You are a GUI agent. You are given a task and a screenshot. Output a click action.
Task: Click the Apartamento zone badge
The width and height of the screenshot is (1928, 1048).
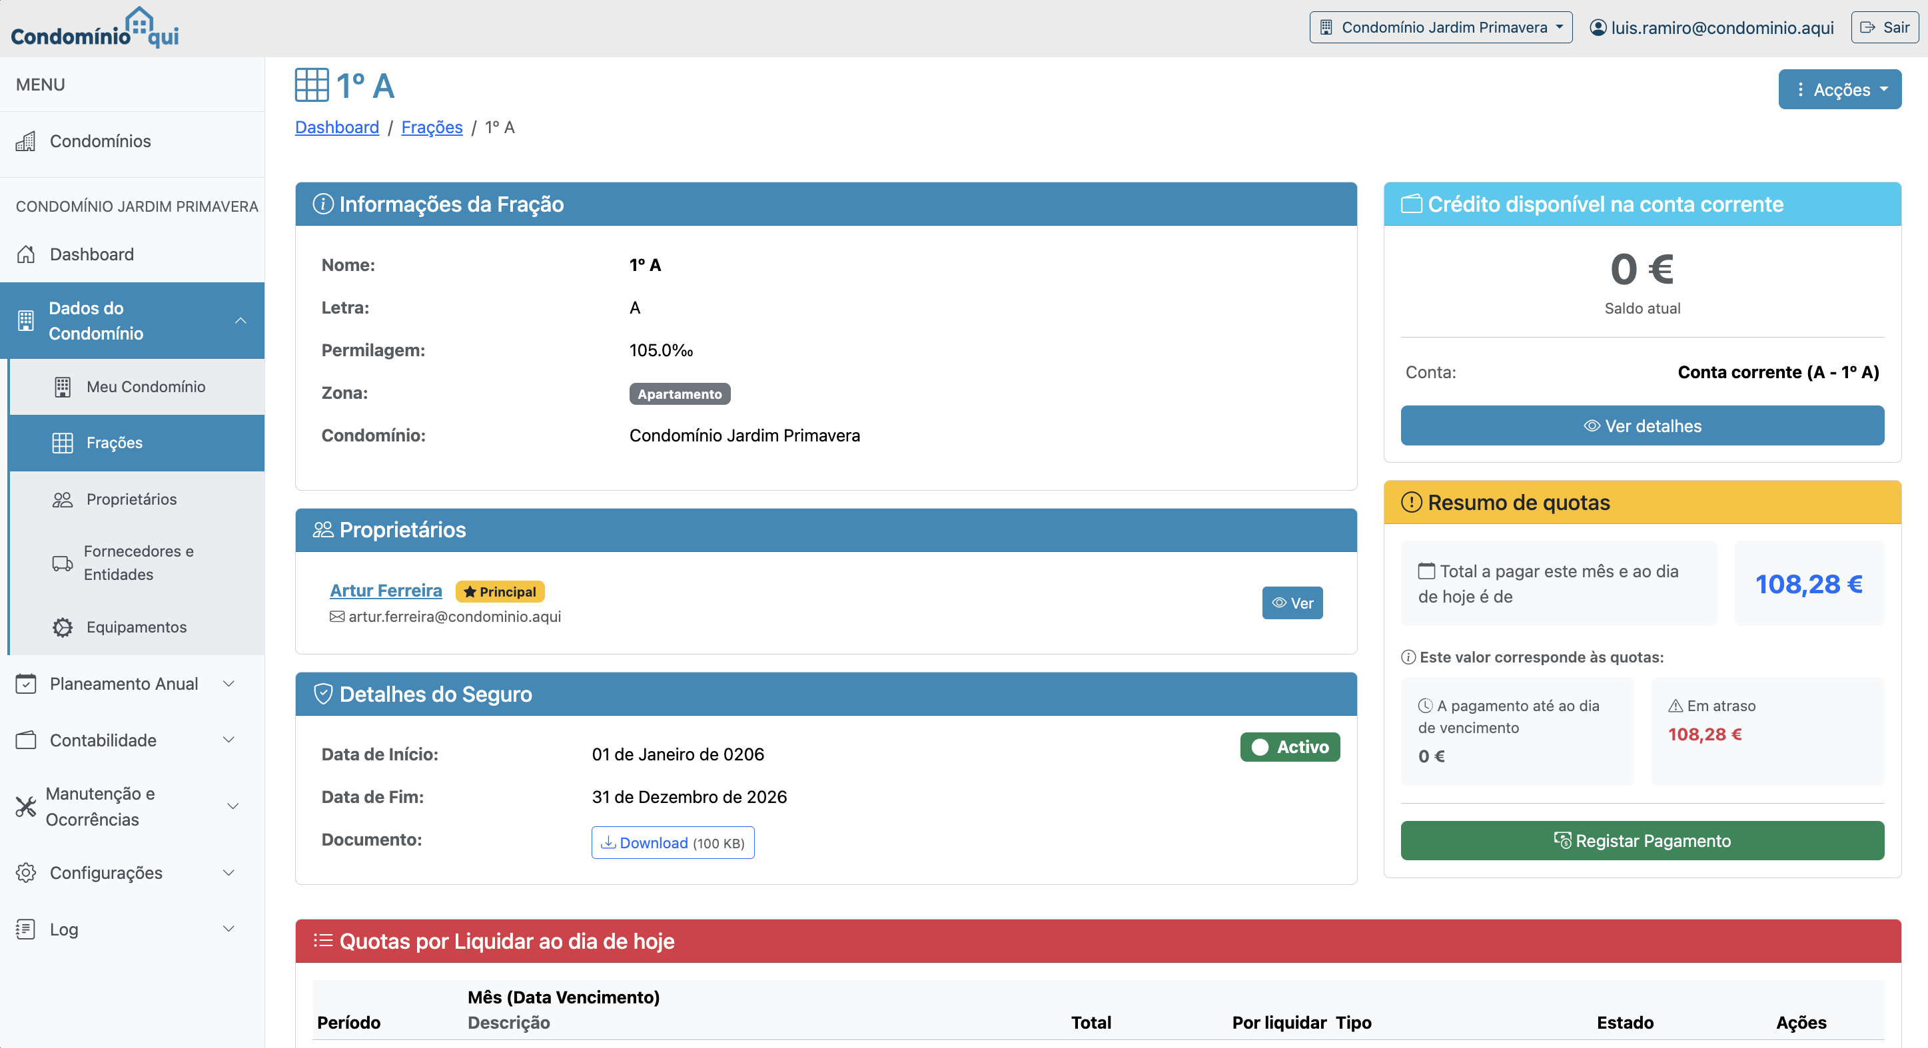point(680,394)
